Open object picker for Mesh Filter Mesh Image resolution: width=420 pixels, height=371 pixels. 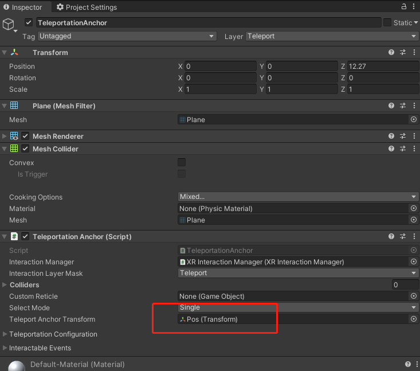coord(414,119)
